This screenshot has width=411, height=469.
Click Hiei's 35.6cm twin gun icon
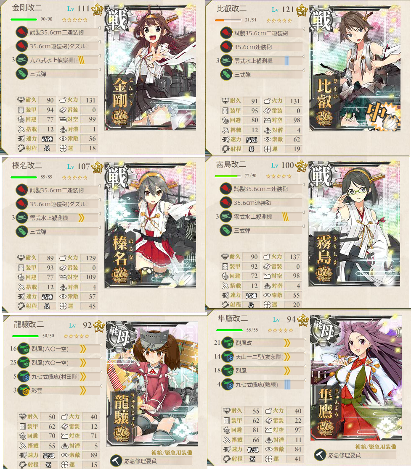pos(226,47)
